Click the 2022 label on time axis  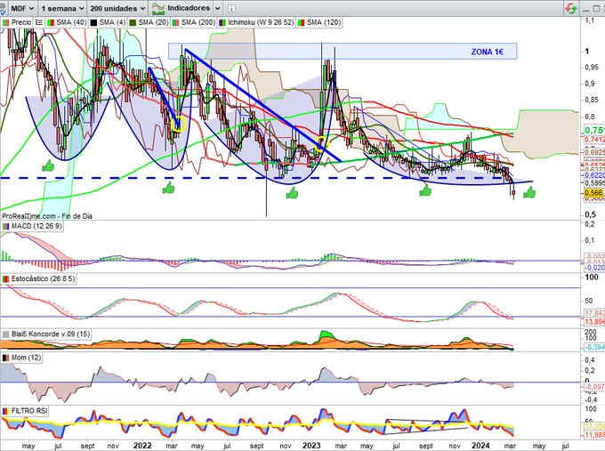(142, 446)
